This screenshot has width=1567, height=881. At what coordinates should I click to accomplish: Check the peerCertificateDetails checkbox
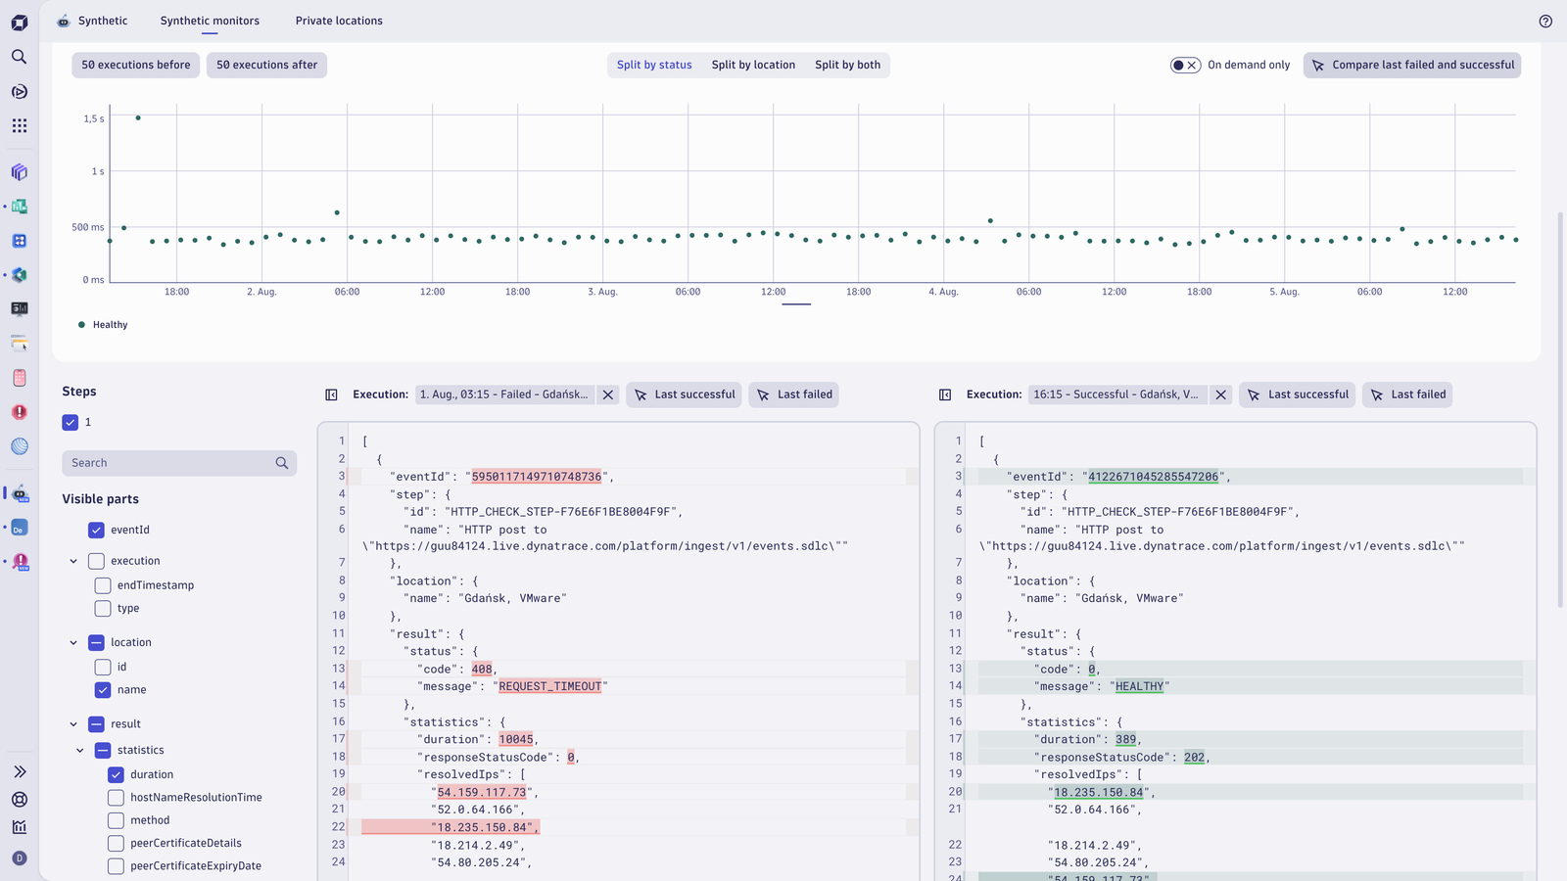point(116,844)
